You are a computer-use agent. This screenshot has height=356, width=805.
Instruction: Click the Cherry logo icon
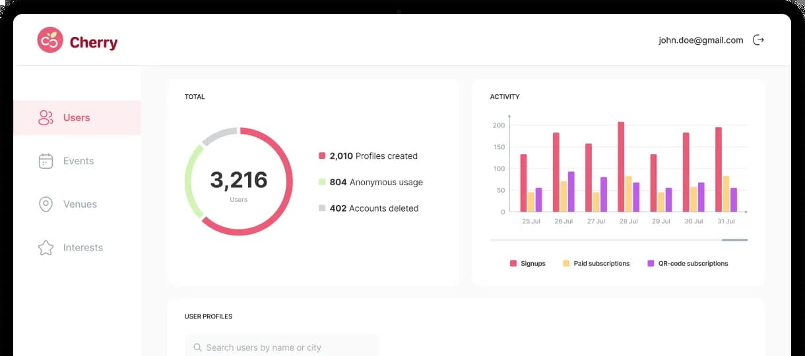(50, 40)
